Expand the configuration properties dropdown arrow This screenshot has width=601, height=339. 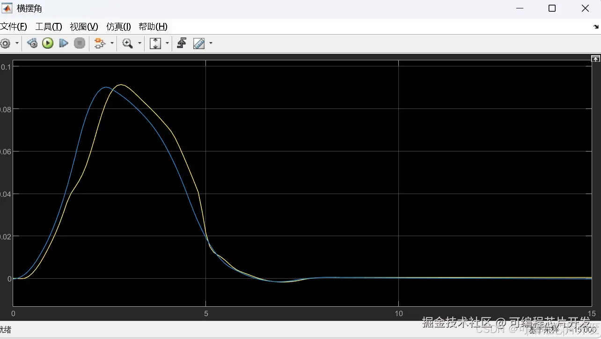point(17,43)
